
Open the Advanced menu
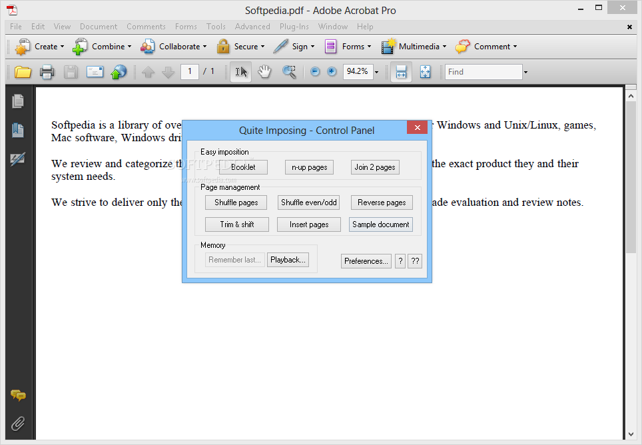pos(252,27)
